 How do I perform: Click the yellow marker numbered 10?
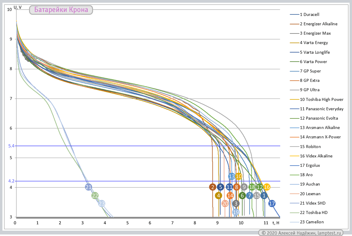tap(238, 176)
